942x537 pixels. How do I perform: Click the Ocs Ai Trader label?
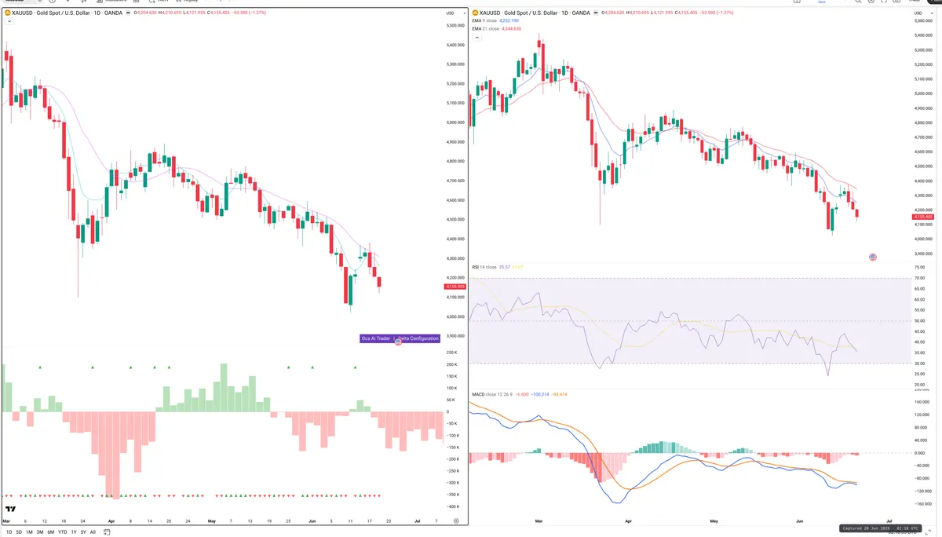click(375, 338)
